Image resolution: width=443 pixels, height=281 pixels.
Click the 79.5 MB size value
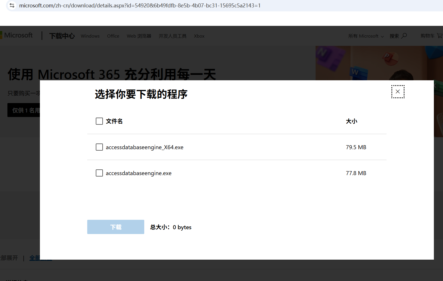356,147
